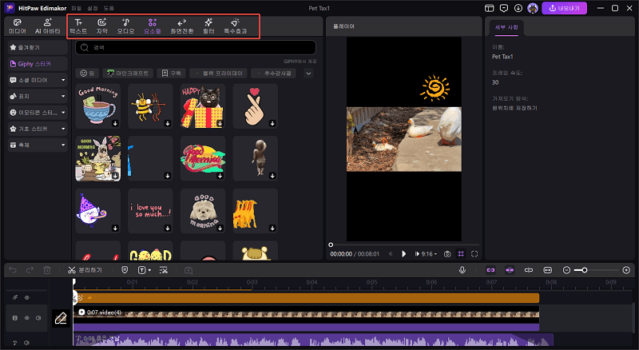Open the 화면전환 (Transitions) panel
The width and height of the screenshot is (639, 350).
point(181,26)
